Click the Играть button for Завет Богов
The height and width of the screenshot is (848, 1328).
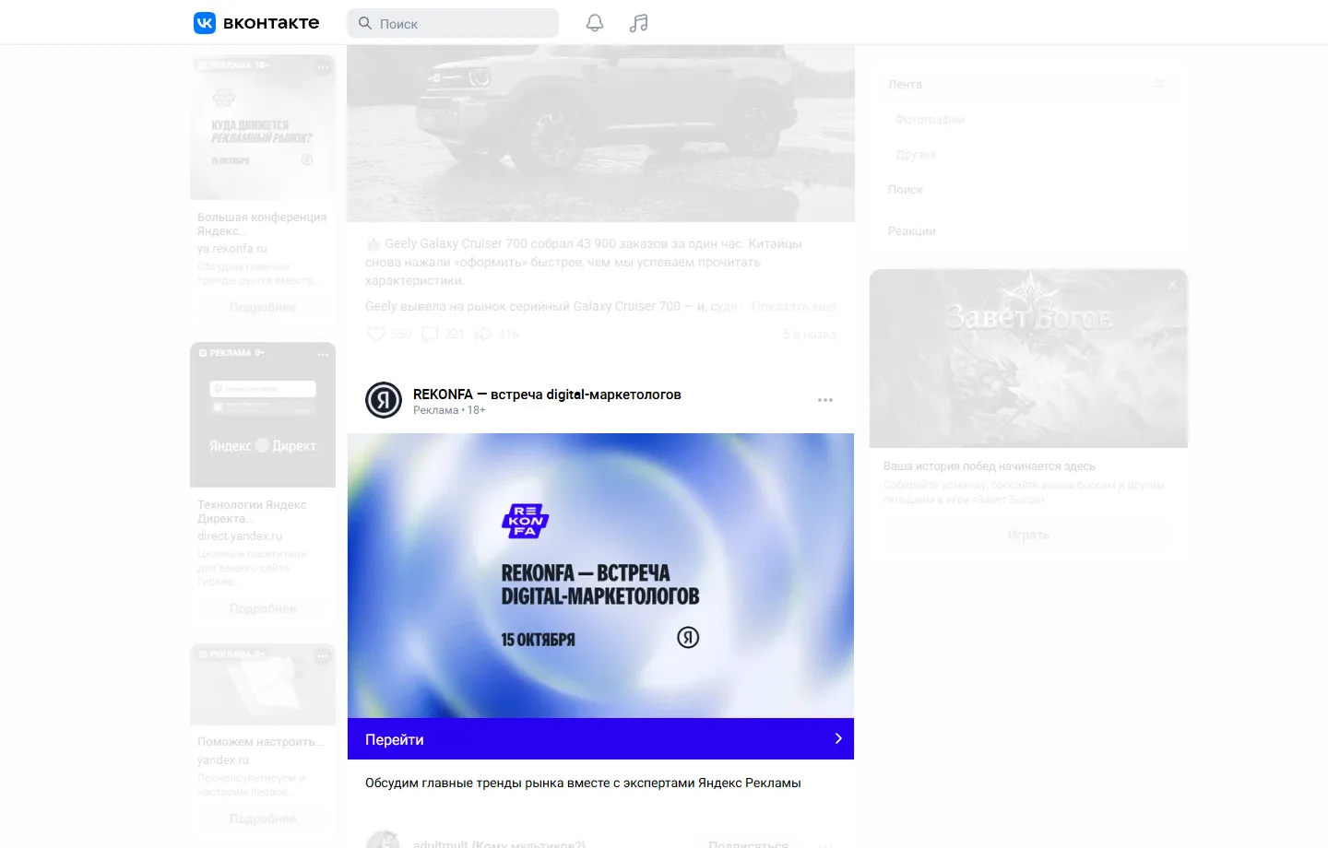(1028, 535)
